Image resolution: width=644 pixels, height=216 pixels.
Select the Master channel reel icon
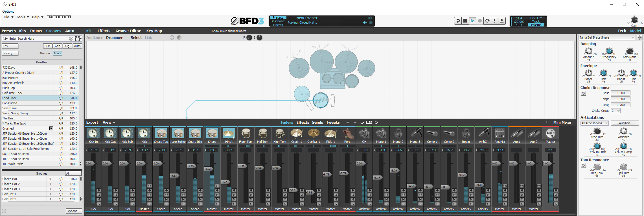tap(551, 133)
